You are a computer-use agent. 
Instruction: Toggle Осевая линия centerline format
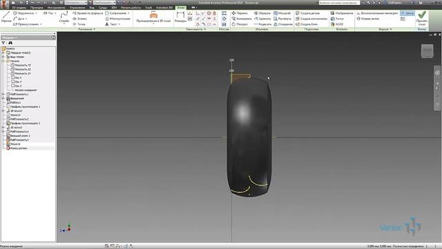click(x=368, y=19)
